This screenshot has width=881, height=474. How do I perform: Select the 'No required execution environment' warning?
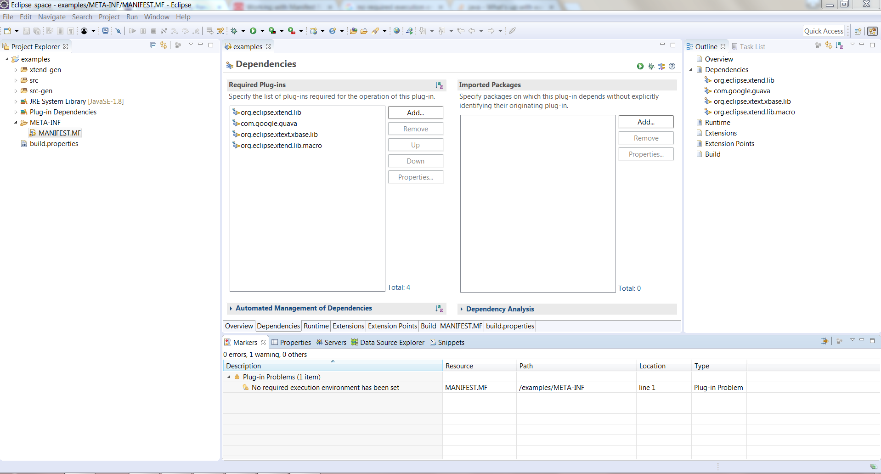click(325, 388)
